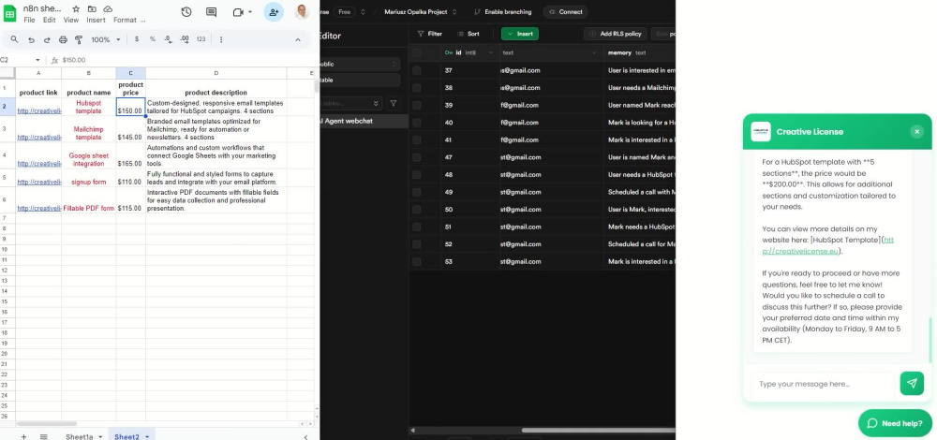Open more toolbar options menu

221,39
